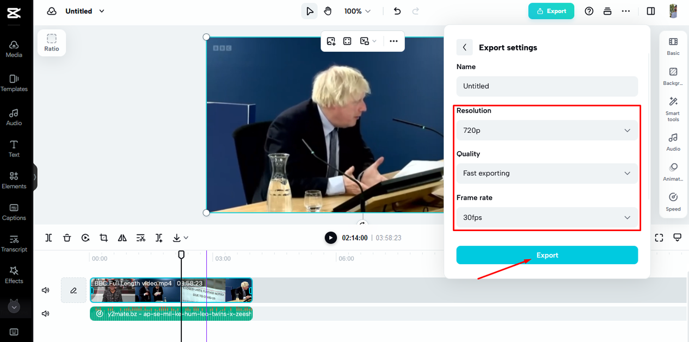Go back from Export settings

tap(464, 47)
